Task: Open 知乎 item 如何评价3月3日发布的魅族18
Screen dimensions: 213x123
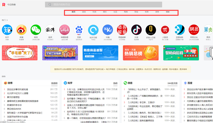Action: (x=86, y=113)
